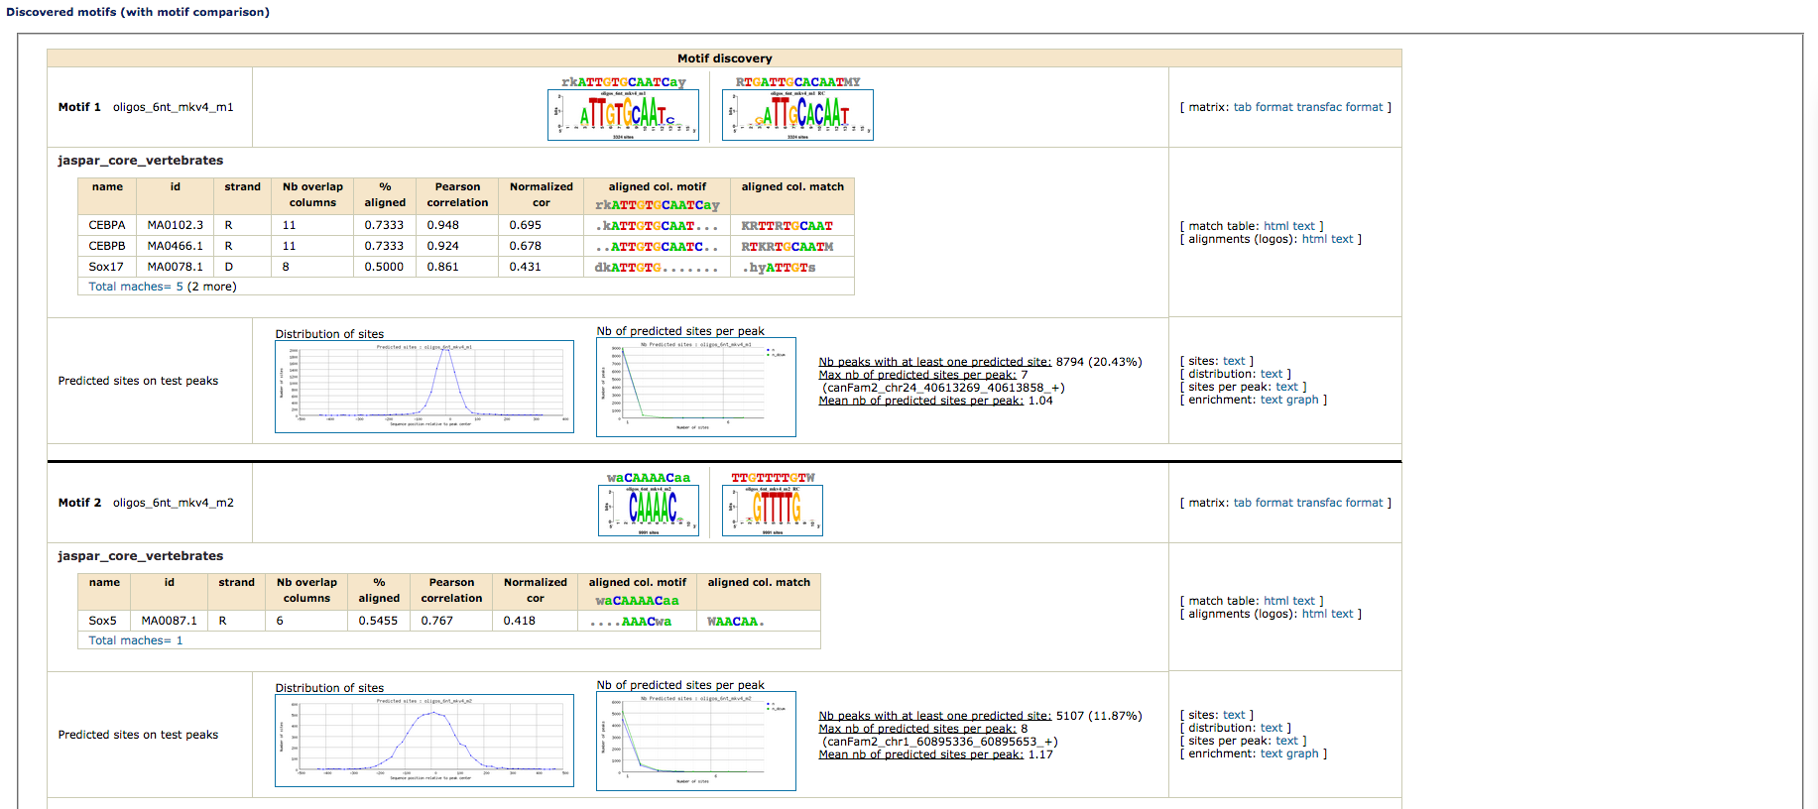Open Motif 1 sites per peak text link
This screenshot has width=1818, height=809.
click(1286, 387)
